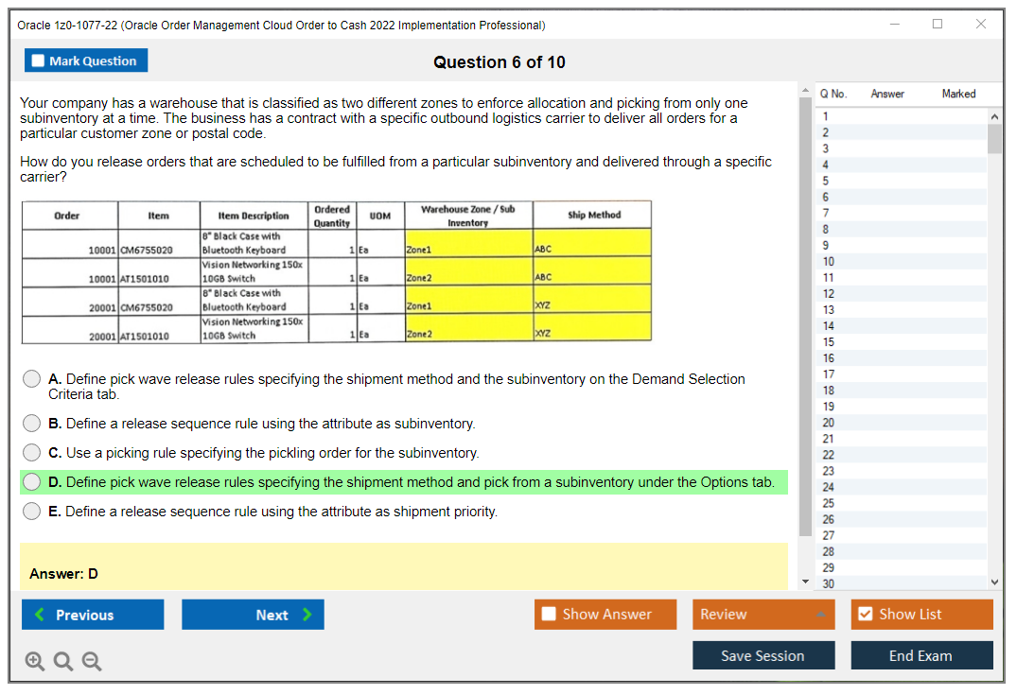Viewport: 1017px width, 695px height.
Task: Click the Q No. column header
Action: 833,94
